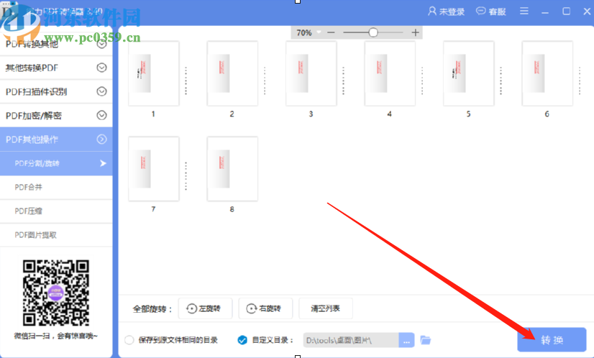This screenshot has width=594, height=358.
Task: Click split dotted line after page 4
Action: 422,81
